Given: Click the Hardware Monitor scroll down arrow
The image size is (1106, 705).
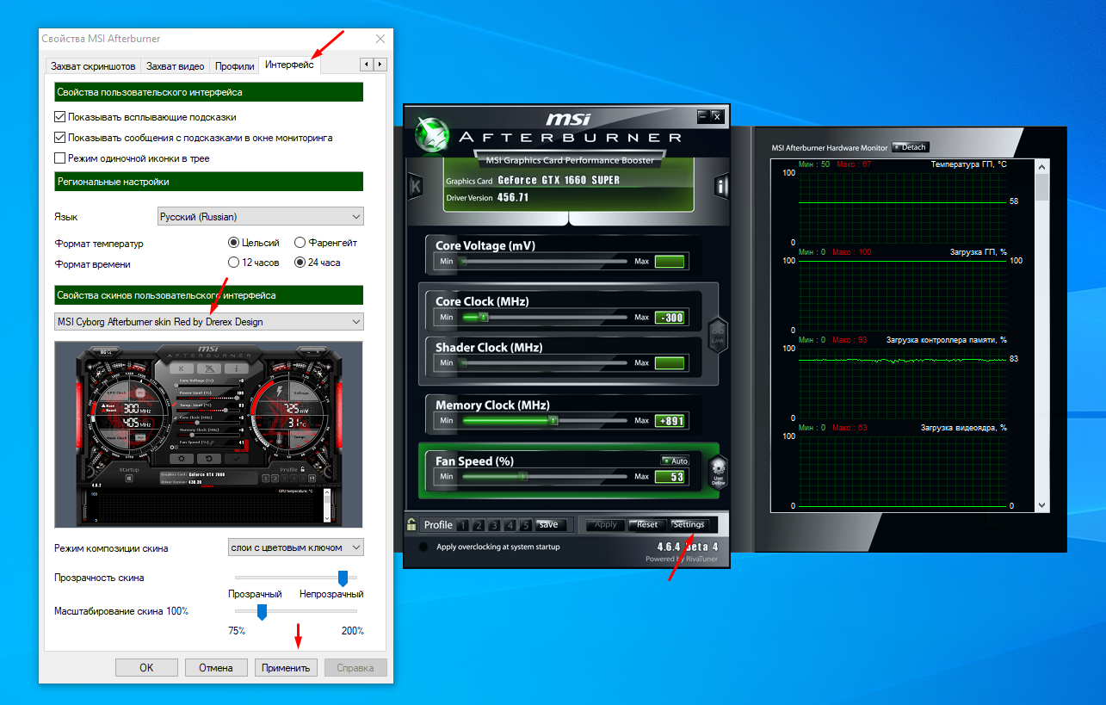Looking at the screenshot, I should coord(1042,505).
